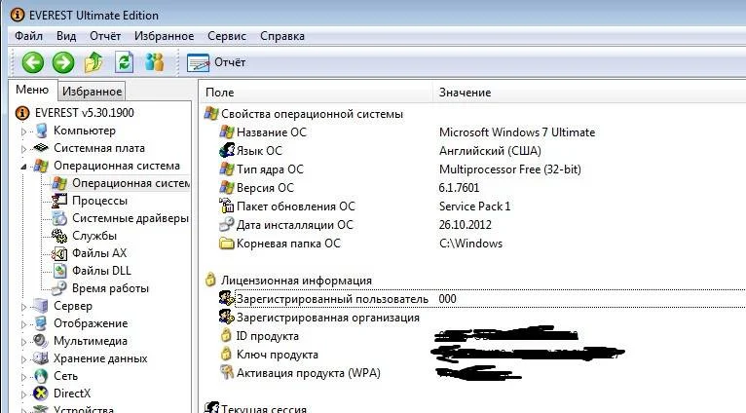
Task: Select the Службы tree item
Action: point(94,236)
